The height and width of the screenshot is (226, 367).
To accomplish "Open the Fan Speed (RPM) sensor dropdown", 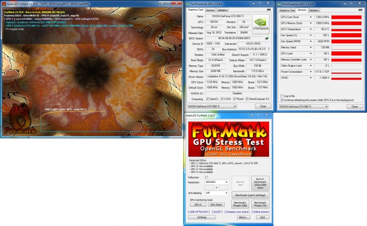I will tap(310, 41).
